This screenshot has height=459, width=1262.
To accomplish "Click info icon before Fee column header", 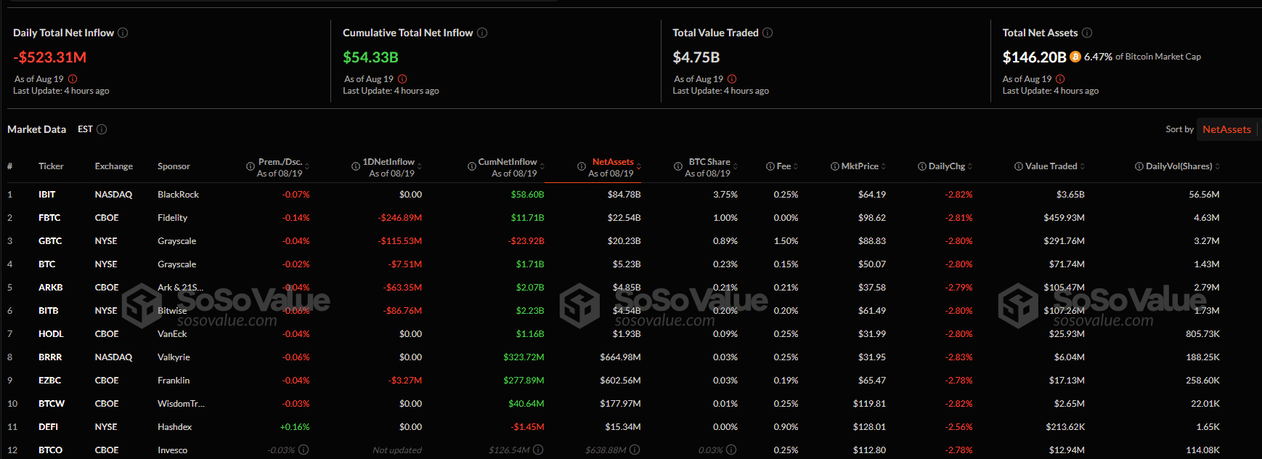I will click(x=770, y=166).
